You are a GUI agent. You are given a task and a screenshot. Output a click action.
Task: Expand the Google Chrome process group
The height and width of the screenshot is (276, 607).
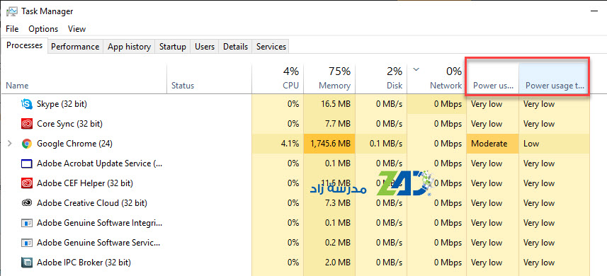click(x=10, y=144)
